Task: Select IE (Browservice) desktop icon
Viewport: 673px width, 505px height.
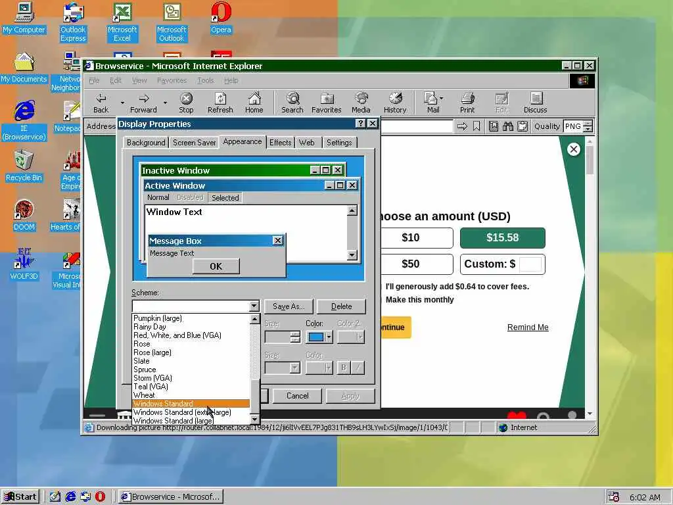Action: click(24, 121)
